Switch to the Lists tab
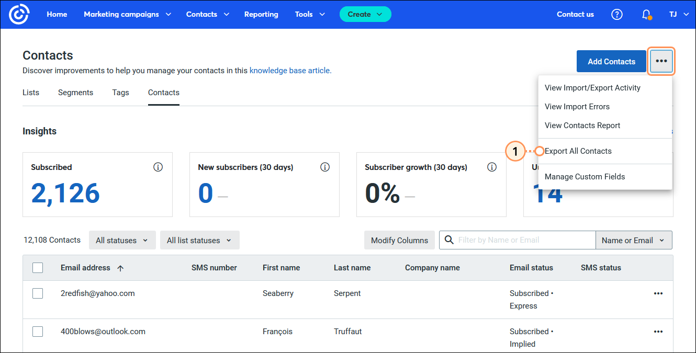The image size is (696, 353). click(31, 93)
